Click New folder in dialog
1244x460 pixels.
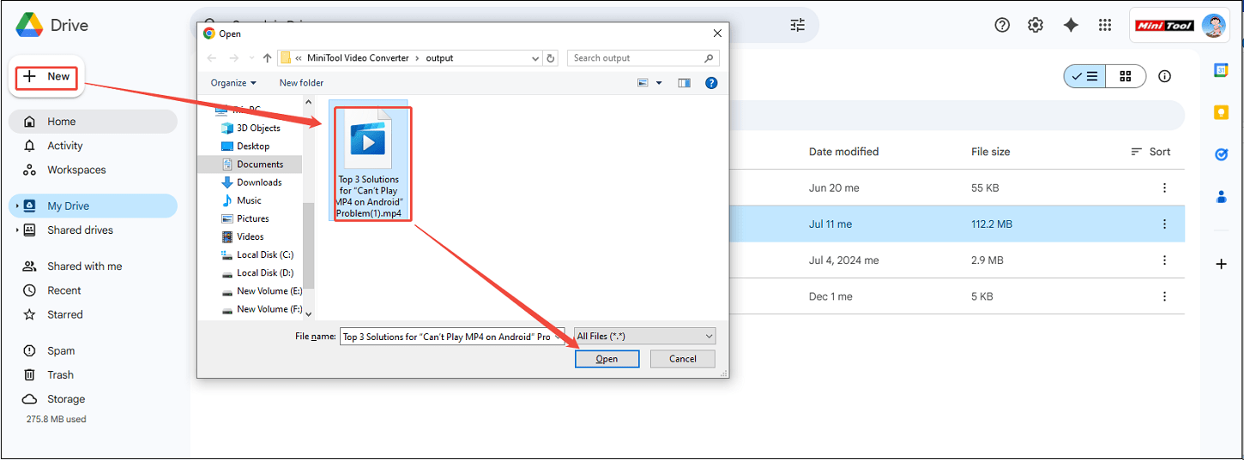[301, 83]
